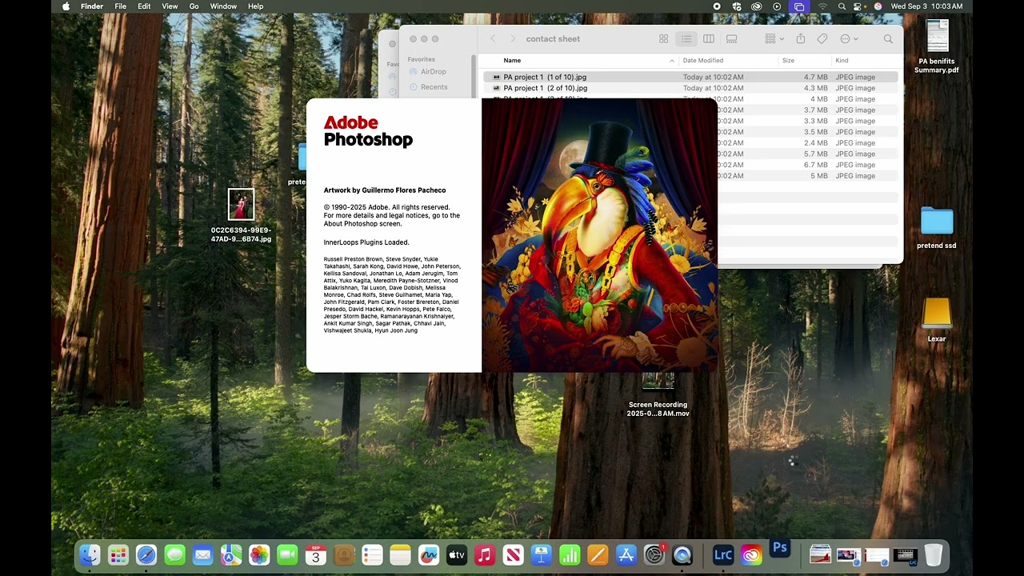Click the Search icon in Finder window
The width and height of the screenshot is (1024, 576).
888,39
